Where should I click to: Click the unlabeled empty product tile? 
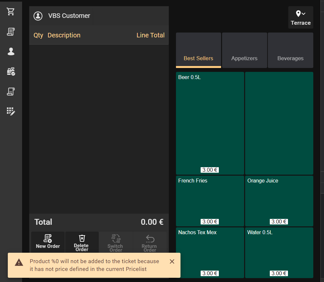279,123
